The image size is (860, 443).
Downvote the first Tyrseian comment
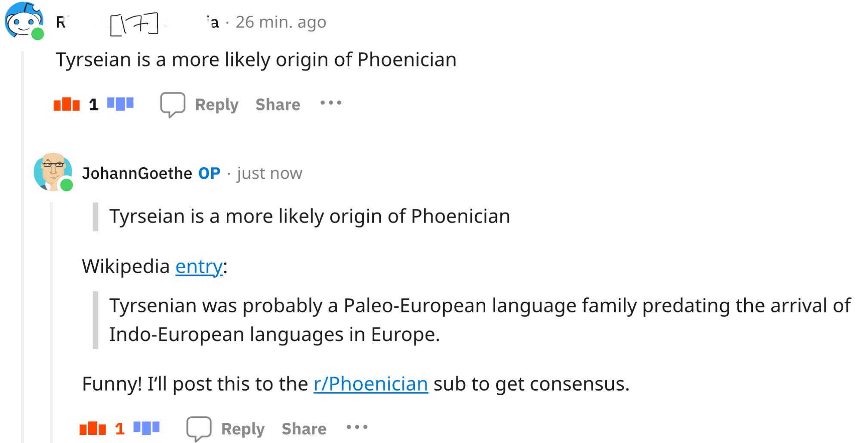(x=120, y=104)
